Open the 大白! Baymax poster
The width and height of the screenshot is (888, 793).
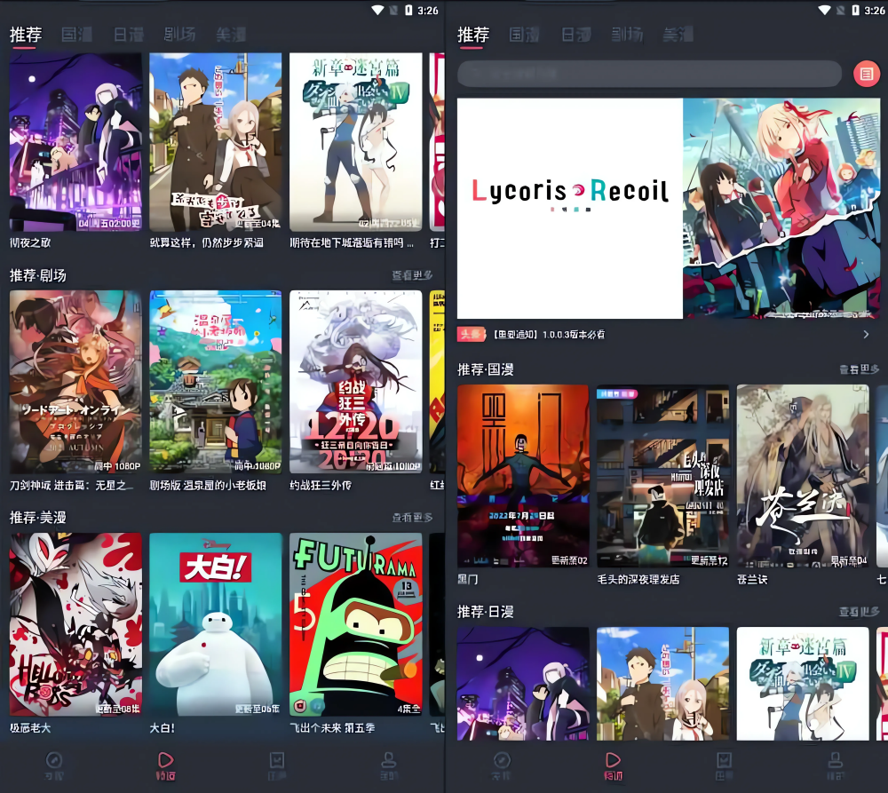pyautogui.click(x=216, y=625)
